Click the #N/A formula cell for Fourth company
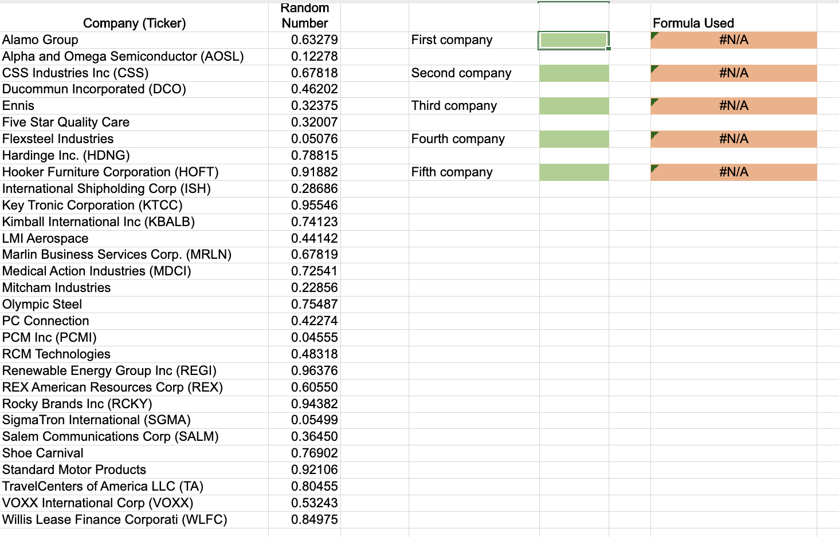The width and height of the screenshot is (839, 537). [x=734, y=139]
